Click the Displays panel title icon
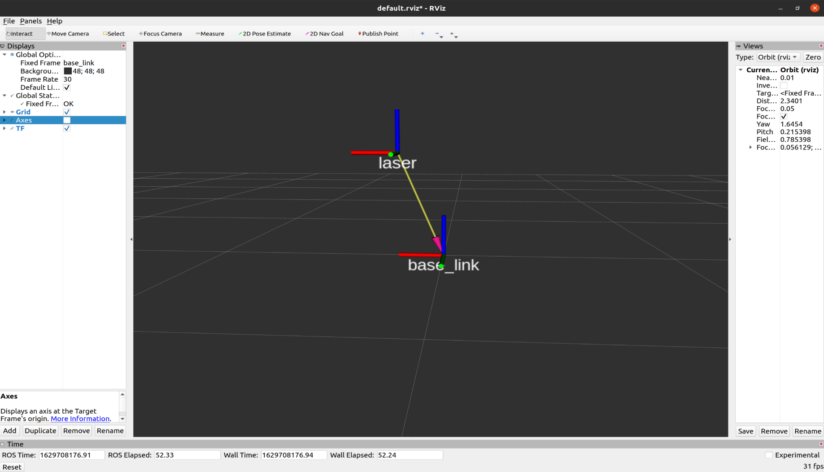Viewport: 824px width, 472px height. 3,46
